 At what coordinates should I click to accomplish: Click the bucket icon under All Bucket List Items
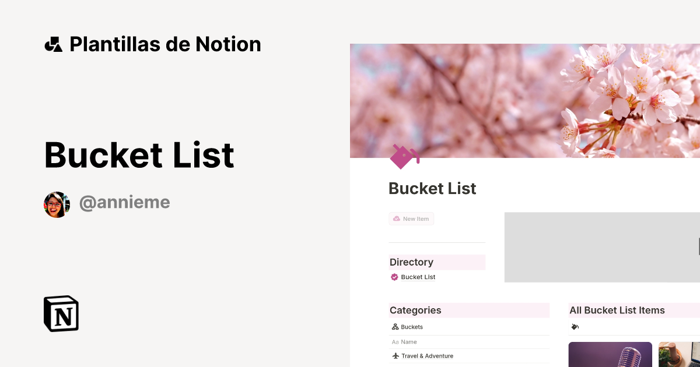tap(575, 327)
